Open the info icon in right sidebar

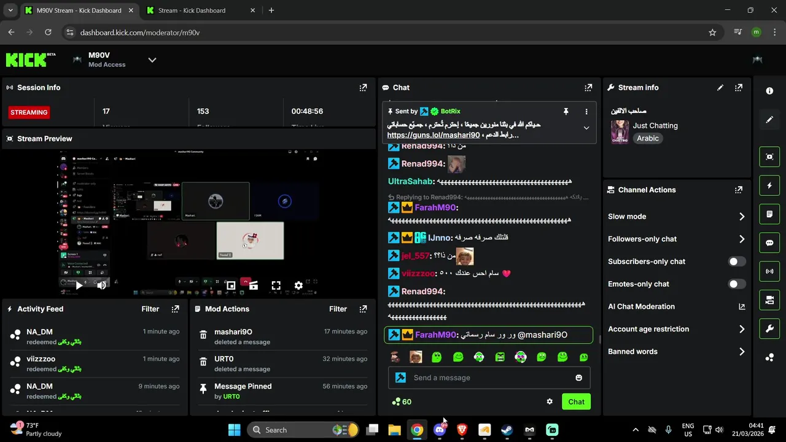point(769,91)
